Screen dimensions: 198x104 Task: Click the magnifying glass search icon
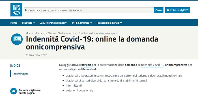point(26,10)
